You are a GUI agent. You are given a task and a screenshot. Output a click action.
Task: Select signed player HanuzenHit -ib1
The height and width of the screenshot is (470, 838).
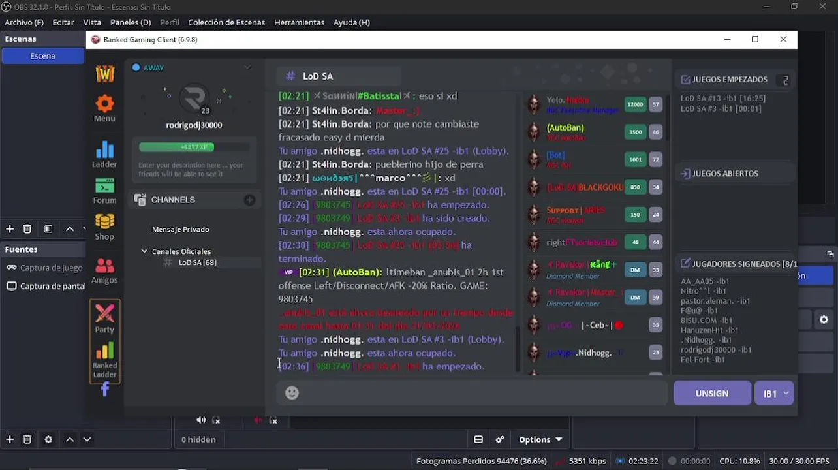click(709, 330)
